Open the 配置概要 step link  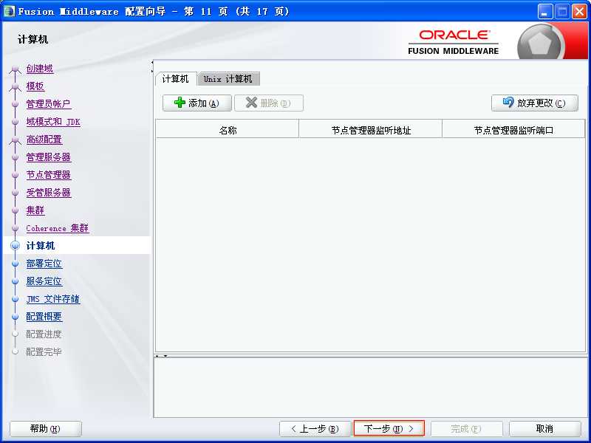[44, 317]
